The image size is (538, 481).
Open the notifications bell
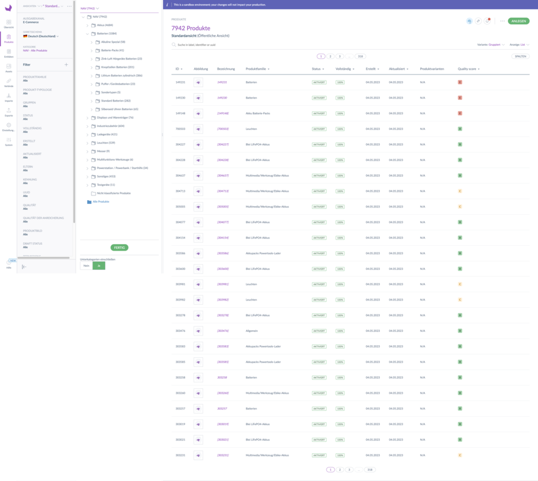click(x=488, y=21)
